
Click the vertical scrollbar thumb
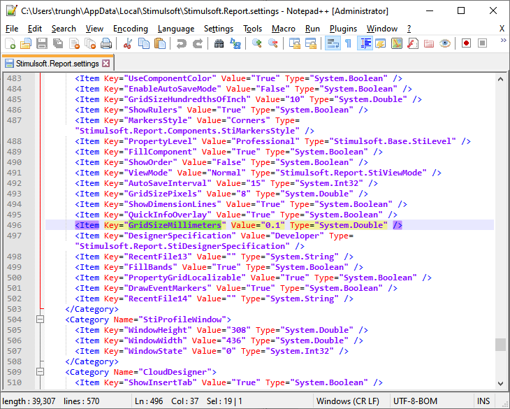[500, 345]
